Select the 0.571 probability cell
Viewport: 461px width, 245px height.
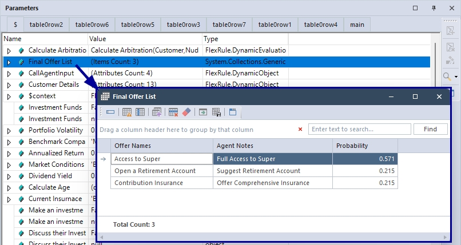pyautogui.click(x=365, y=159)
